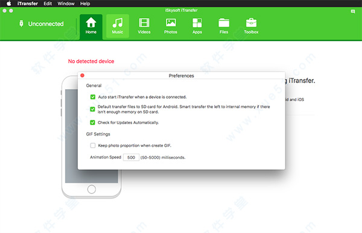The image size is (362, 233).
Task: Click the Unconnected device status label
Action: 46,23
